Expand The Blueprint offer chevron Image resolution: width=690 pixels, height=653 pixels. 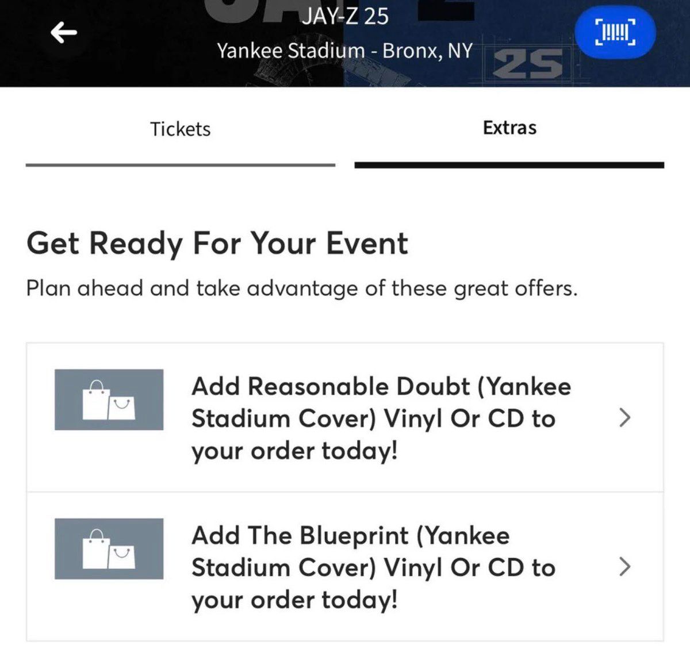coord(624,567)
